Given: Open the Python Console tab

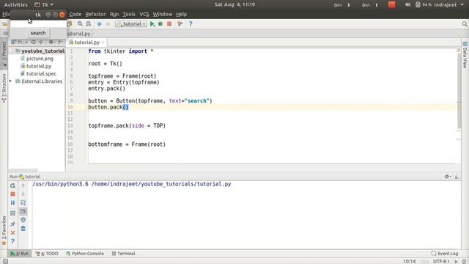Looking at the screenshot, I should click(x=85, y=254).
